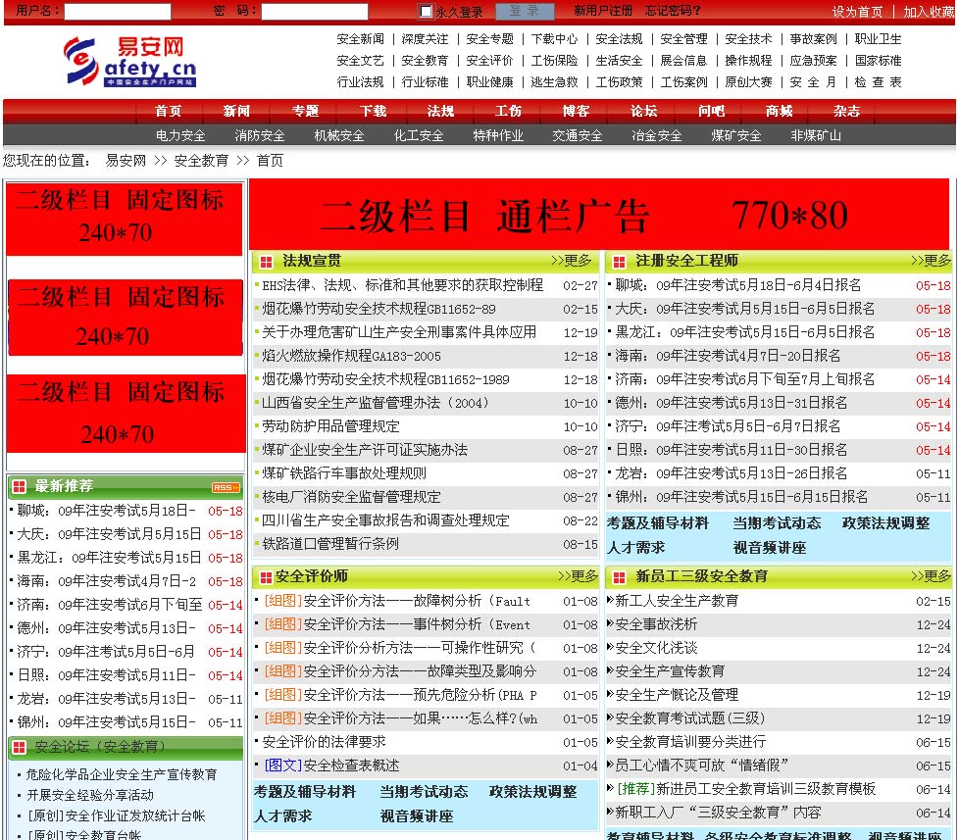Open 下载中心 in the top category links
This screenshot has width=959, height=840.
[554, 39]
